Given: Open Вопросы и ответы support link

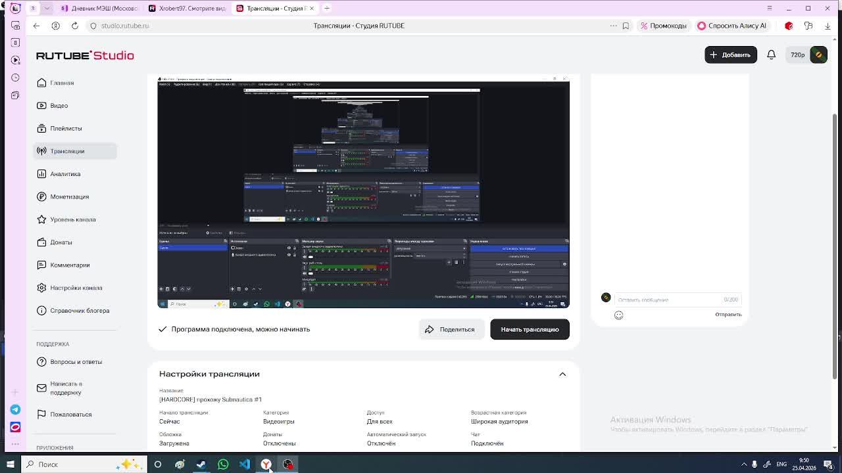Looking at the screenshot, I should (76, 362).
